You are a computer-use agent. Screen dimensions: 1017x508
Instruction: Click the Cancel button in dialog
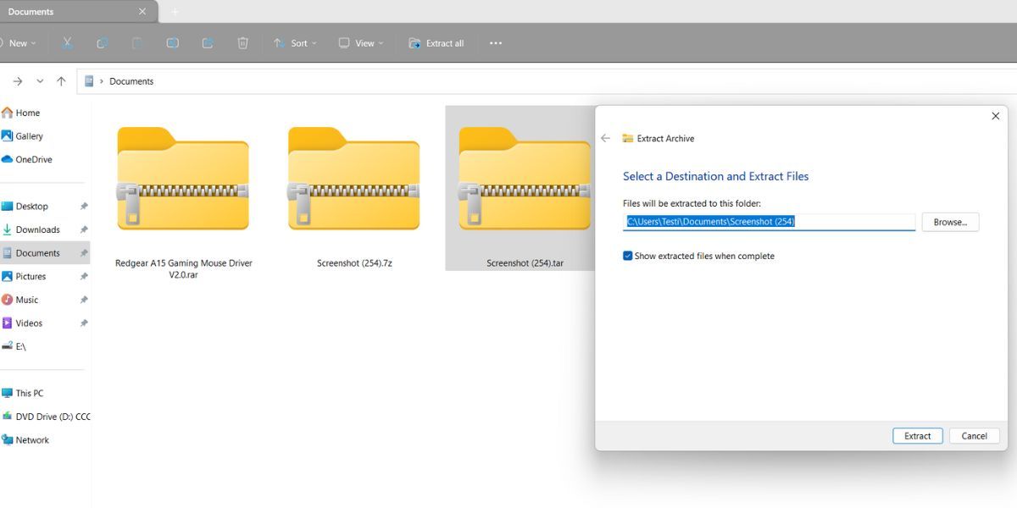pos(974,436)
